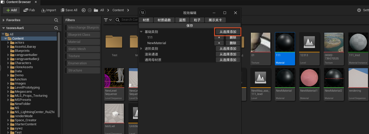Click the search icon in Favorites header
Viewport: 369px width, 134px height.
click(56, 20)
